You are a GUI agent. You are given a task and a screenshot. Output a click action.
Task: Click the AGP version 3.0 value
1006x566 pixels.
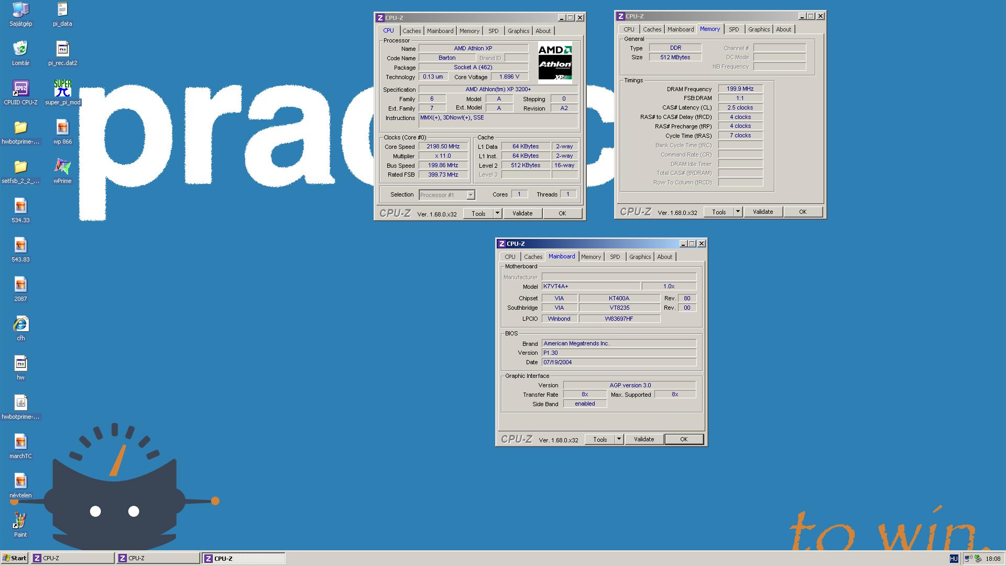[630, 385]
